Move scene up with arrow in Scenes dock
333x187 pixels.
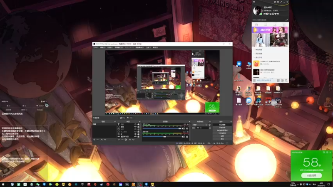click(102, 140)
